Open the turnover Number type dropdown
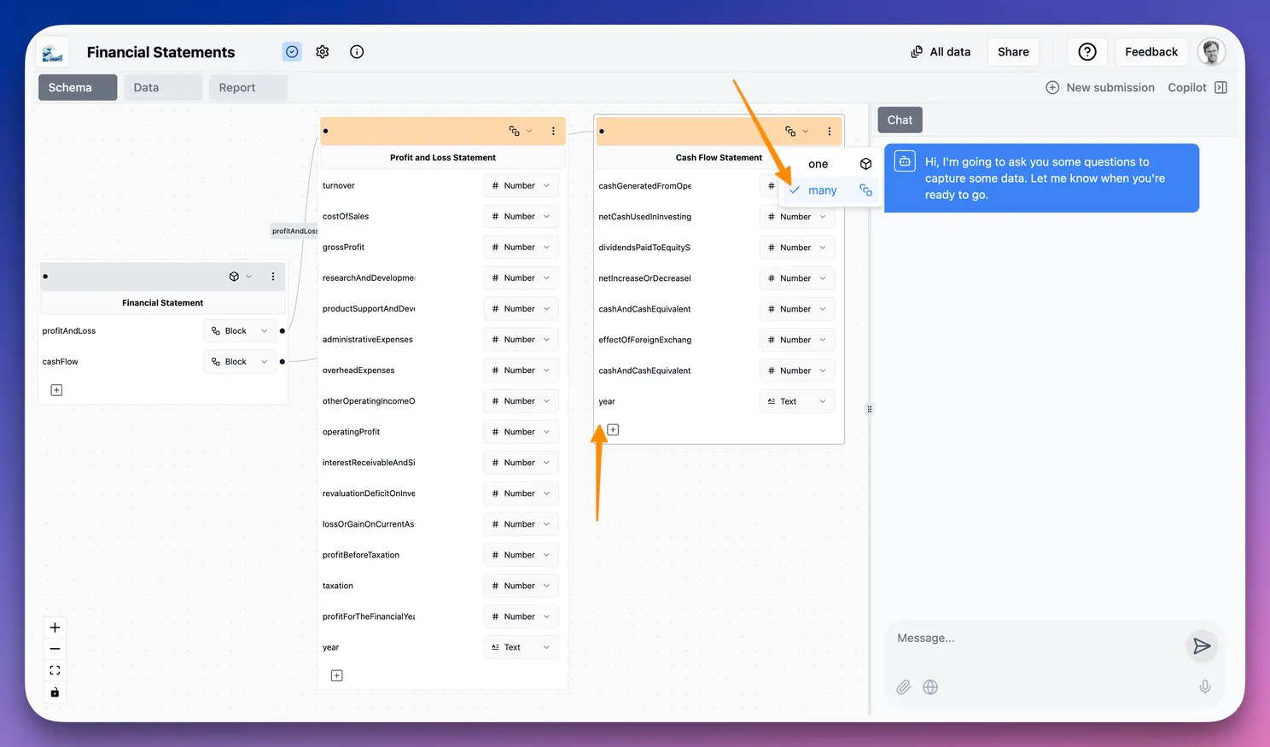This screenshot has height=747, width=1270. click(521, 186)
